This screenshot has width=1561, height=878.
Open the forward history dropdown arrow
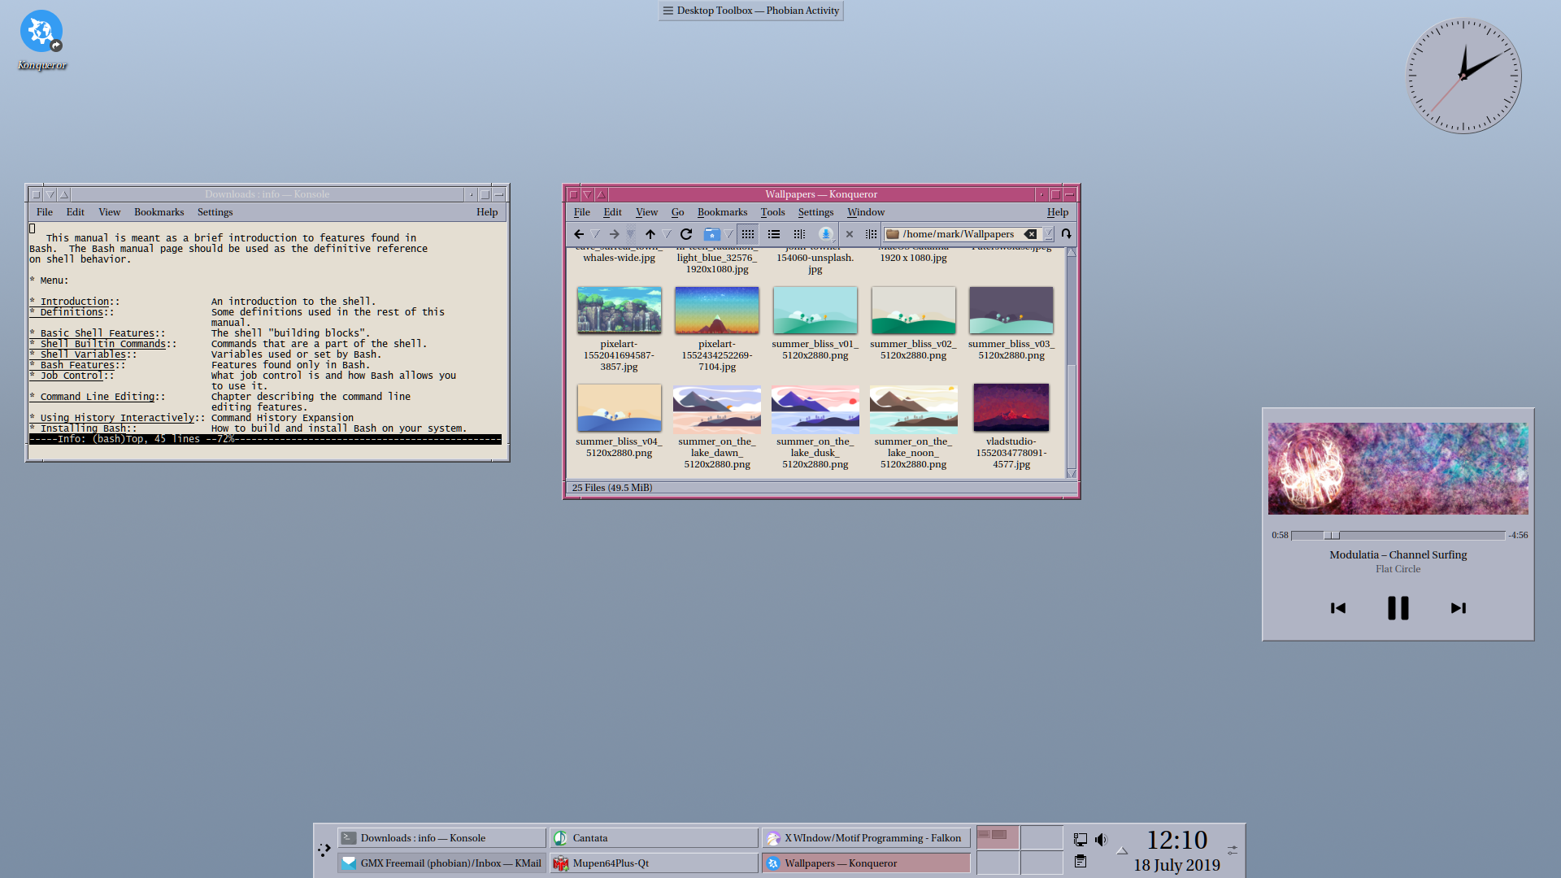tap(631, 234)
